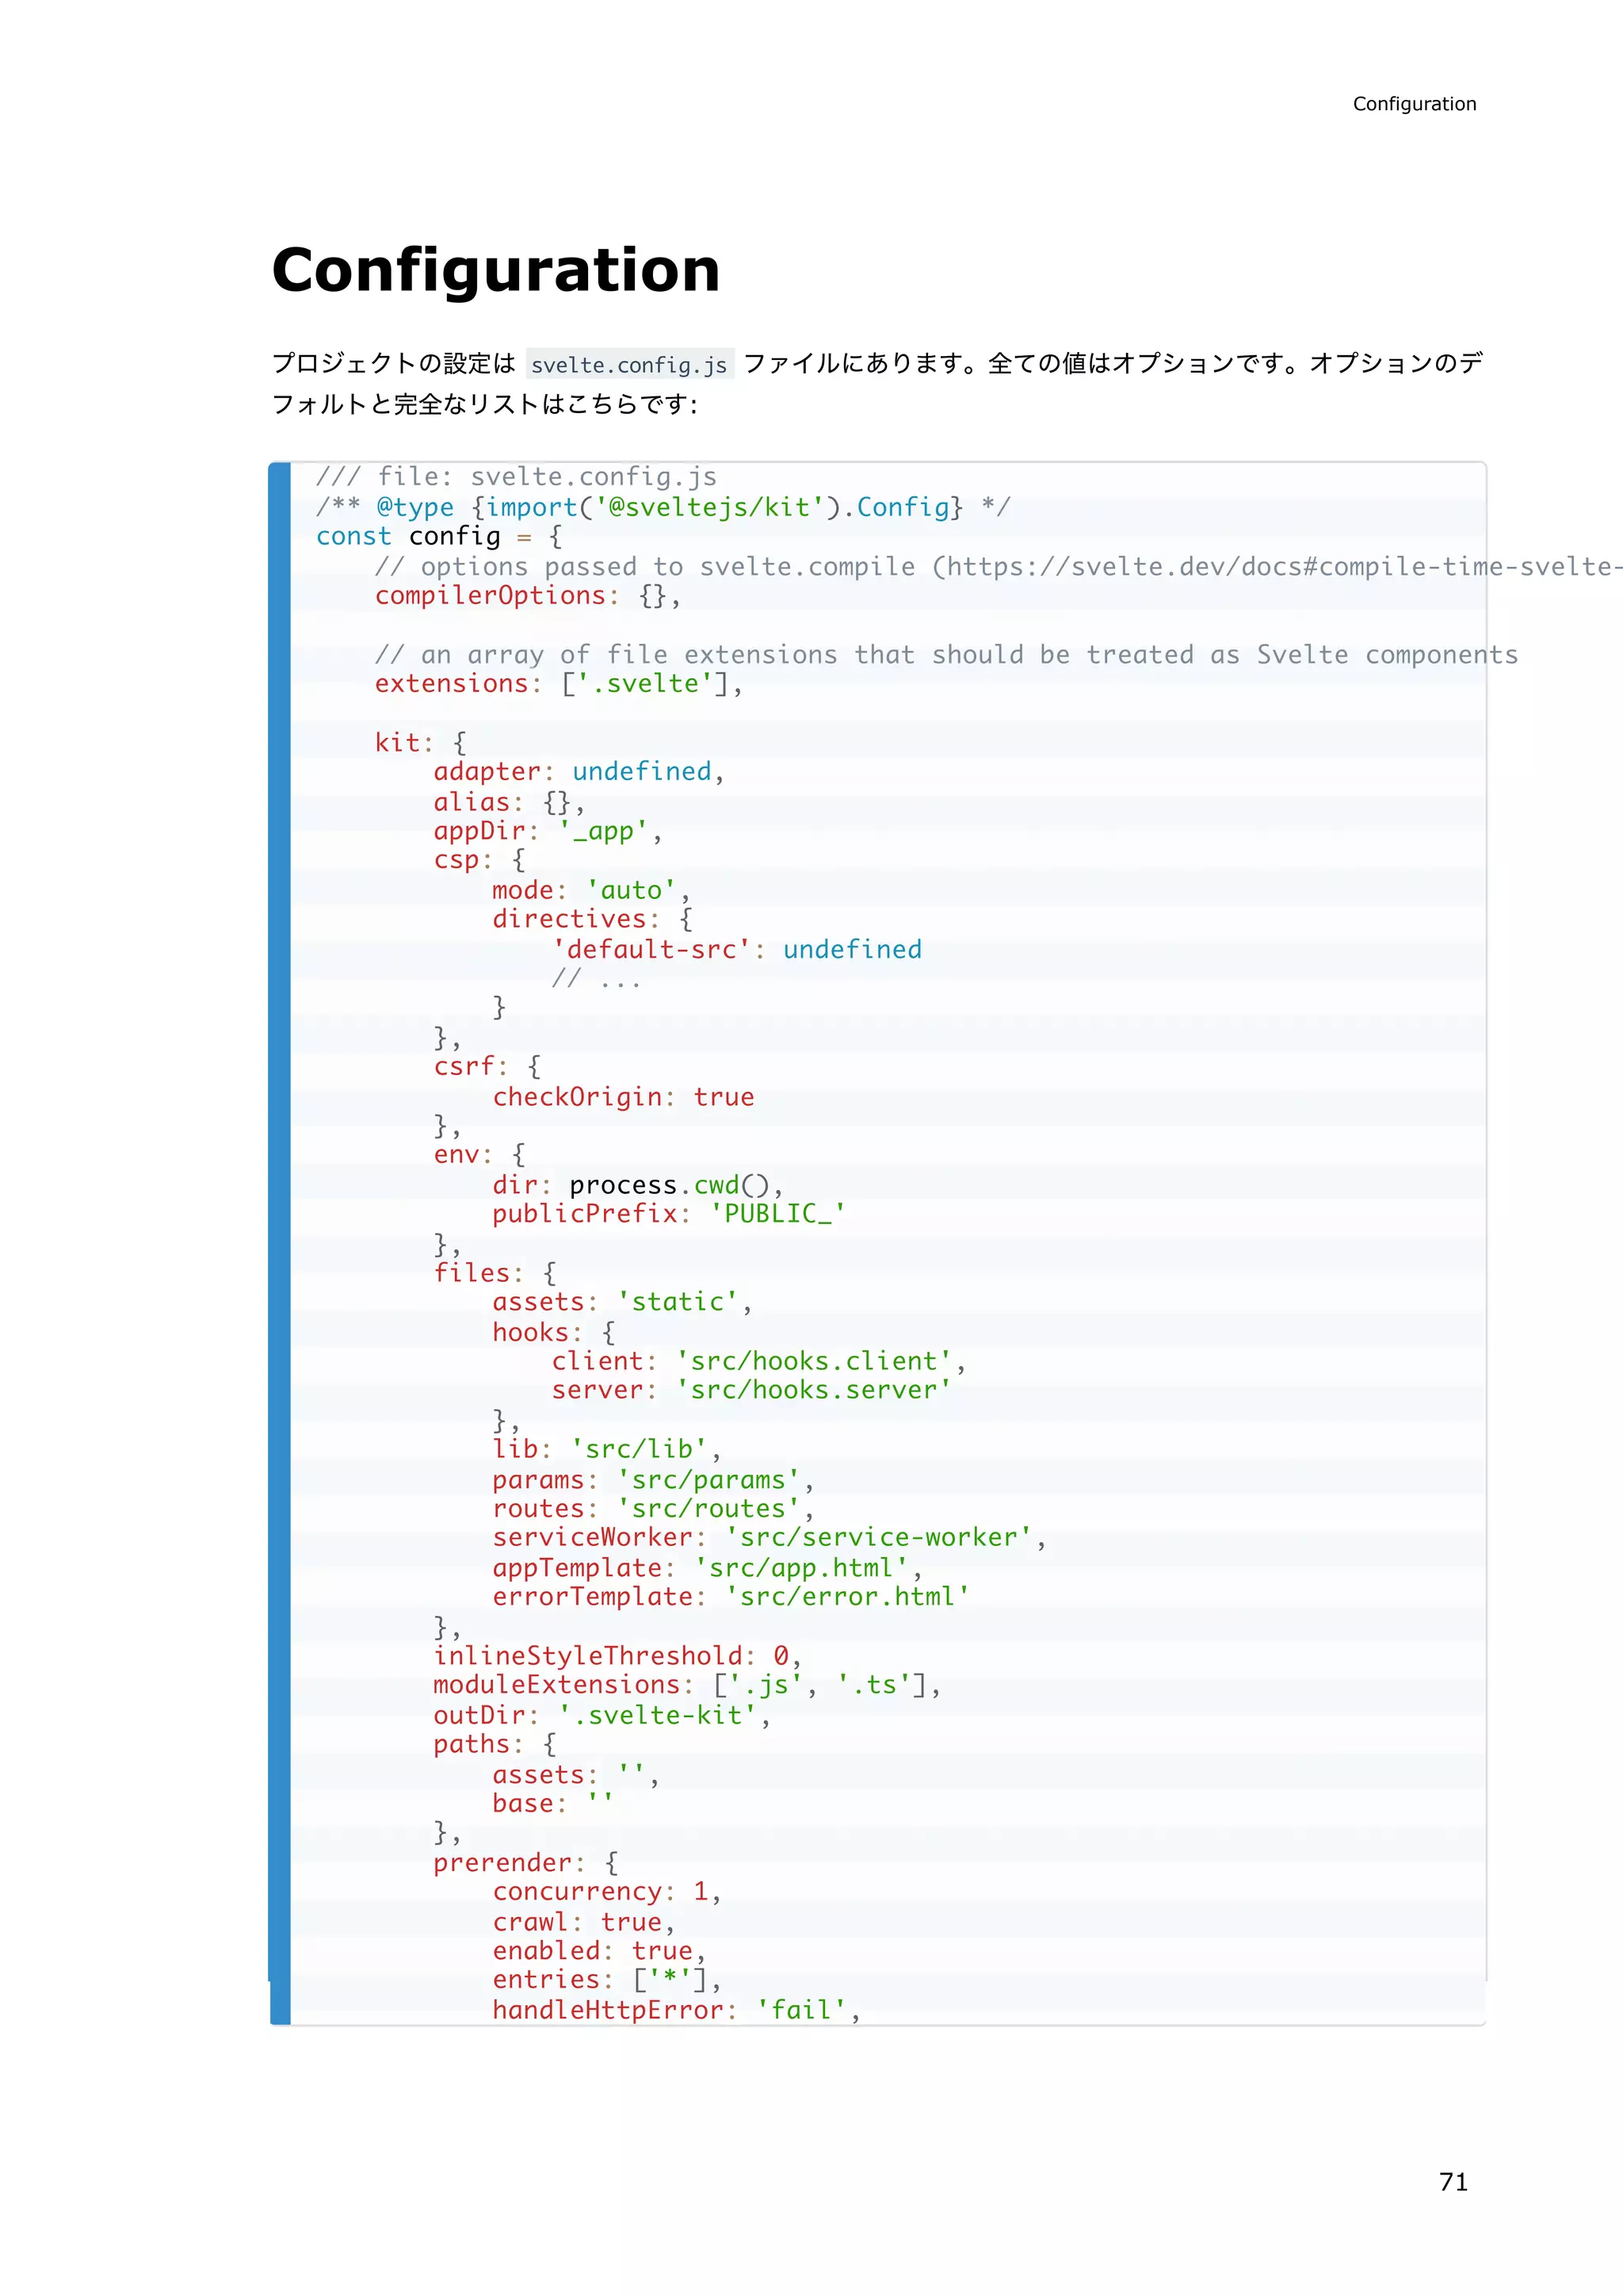Click the 'files: {' line
This screenshot has width=1623, height=2296.
coord(495,1273)
